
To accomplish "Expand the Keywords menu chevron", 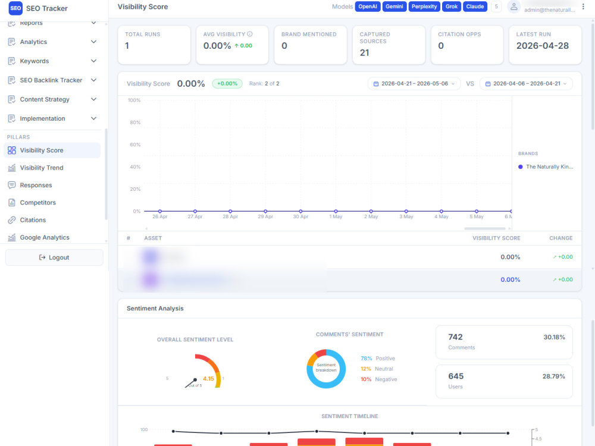I will tap(94, 61).
